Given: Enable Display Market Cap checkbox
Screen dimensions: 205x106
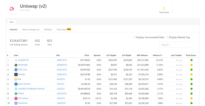Looking at the screenshot, I should click(x=167, y=37).
